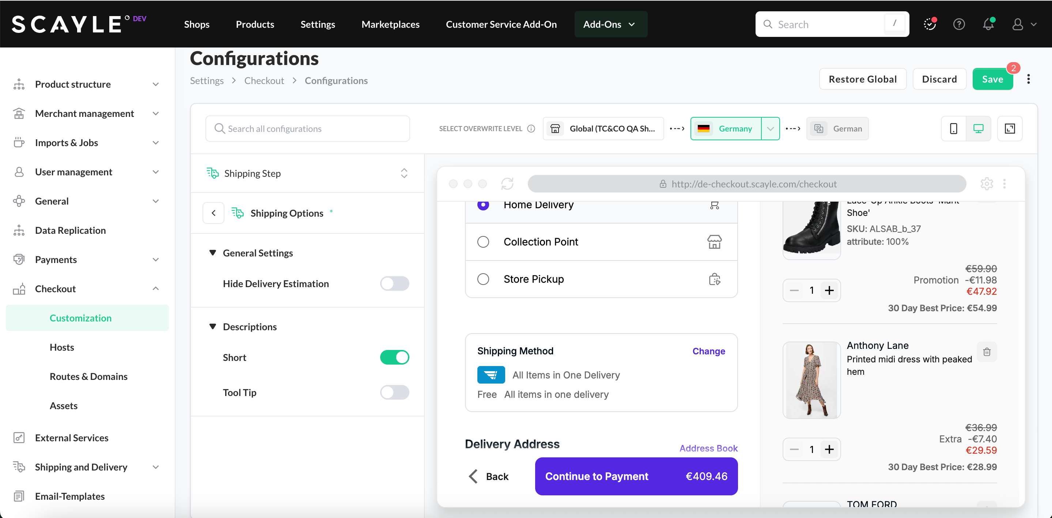
Task: Open the help question mark icon
Action: [x=958, y=24]
